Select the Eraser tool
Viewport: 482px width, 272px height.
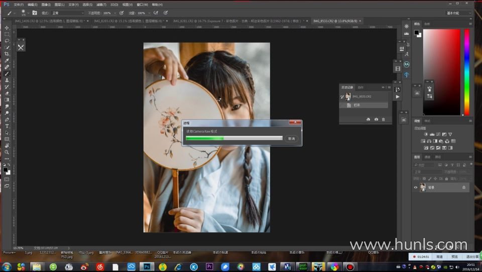pos(7,93)
